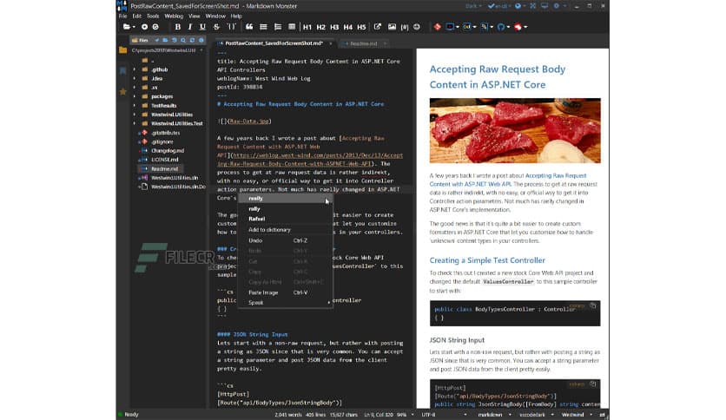Choose 'really' spelling suggestion
The width and height of the screenshot is (726, 420).
(255, 198)
